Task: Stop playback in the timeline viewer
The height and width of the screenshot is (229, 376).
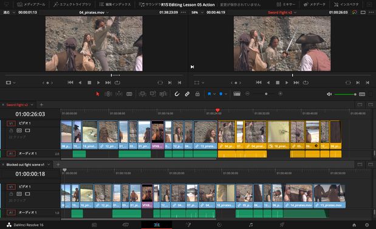Action: pyautogui.click(x=278, y=83)
